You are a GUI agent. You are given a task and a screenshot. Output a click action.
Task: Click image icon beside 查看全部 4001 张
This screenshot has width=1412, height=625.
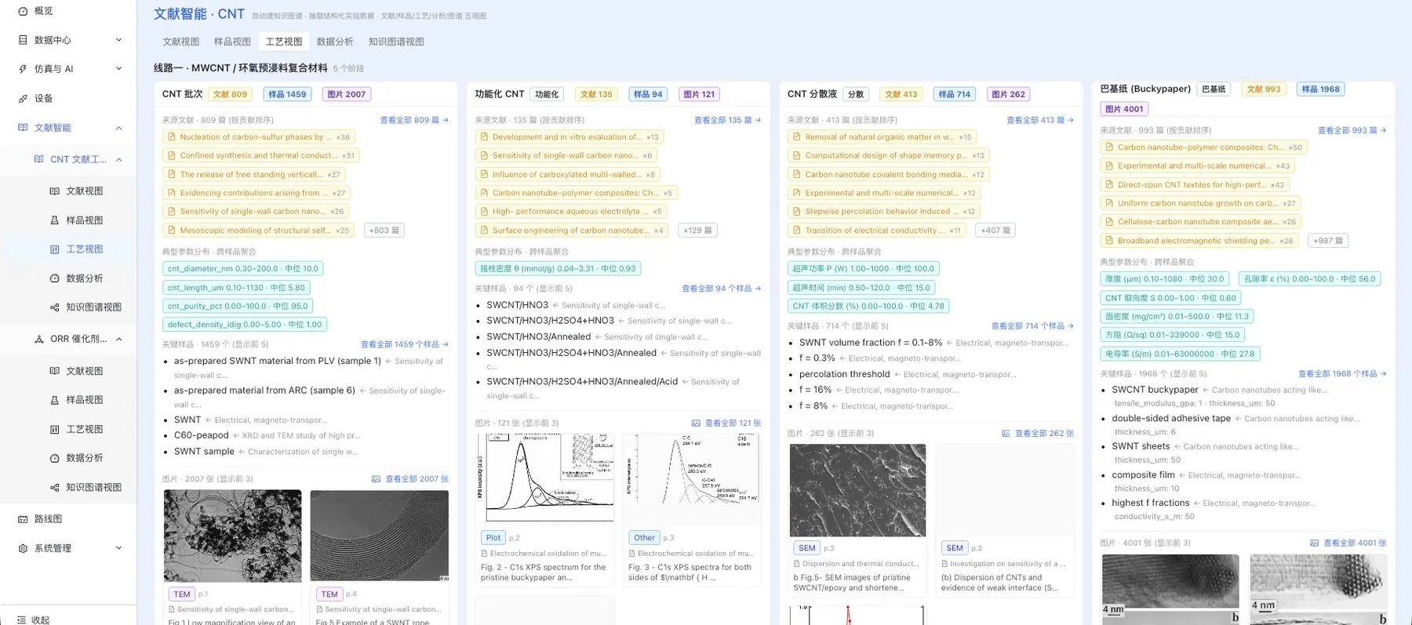[x=1315, y=543]
